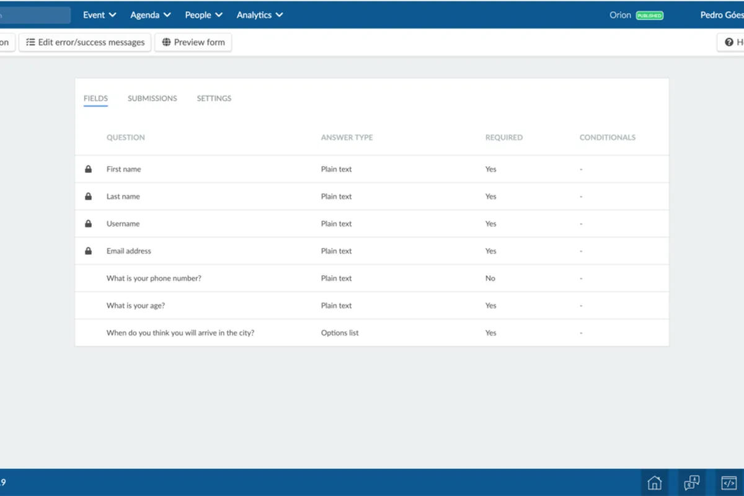Click the globe icon on Preview form
Screen dimensions: 744x496
166,42
